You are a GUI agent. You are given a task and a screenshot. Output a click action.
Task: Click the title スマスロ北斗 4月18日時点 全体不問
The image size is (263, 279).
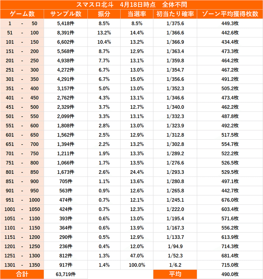click(131, 5)
